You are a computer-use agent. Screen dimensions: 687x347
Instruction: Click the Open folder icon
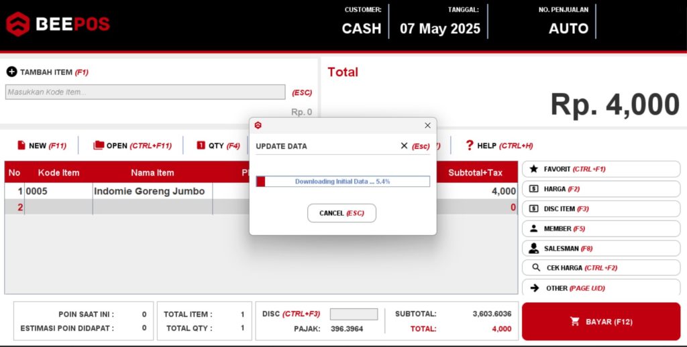(x=99, y=145)
